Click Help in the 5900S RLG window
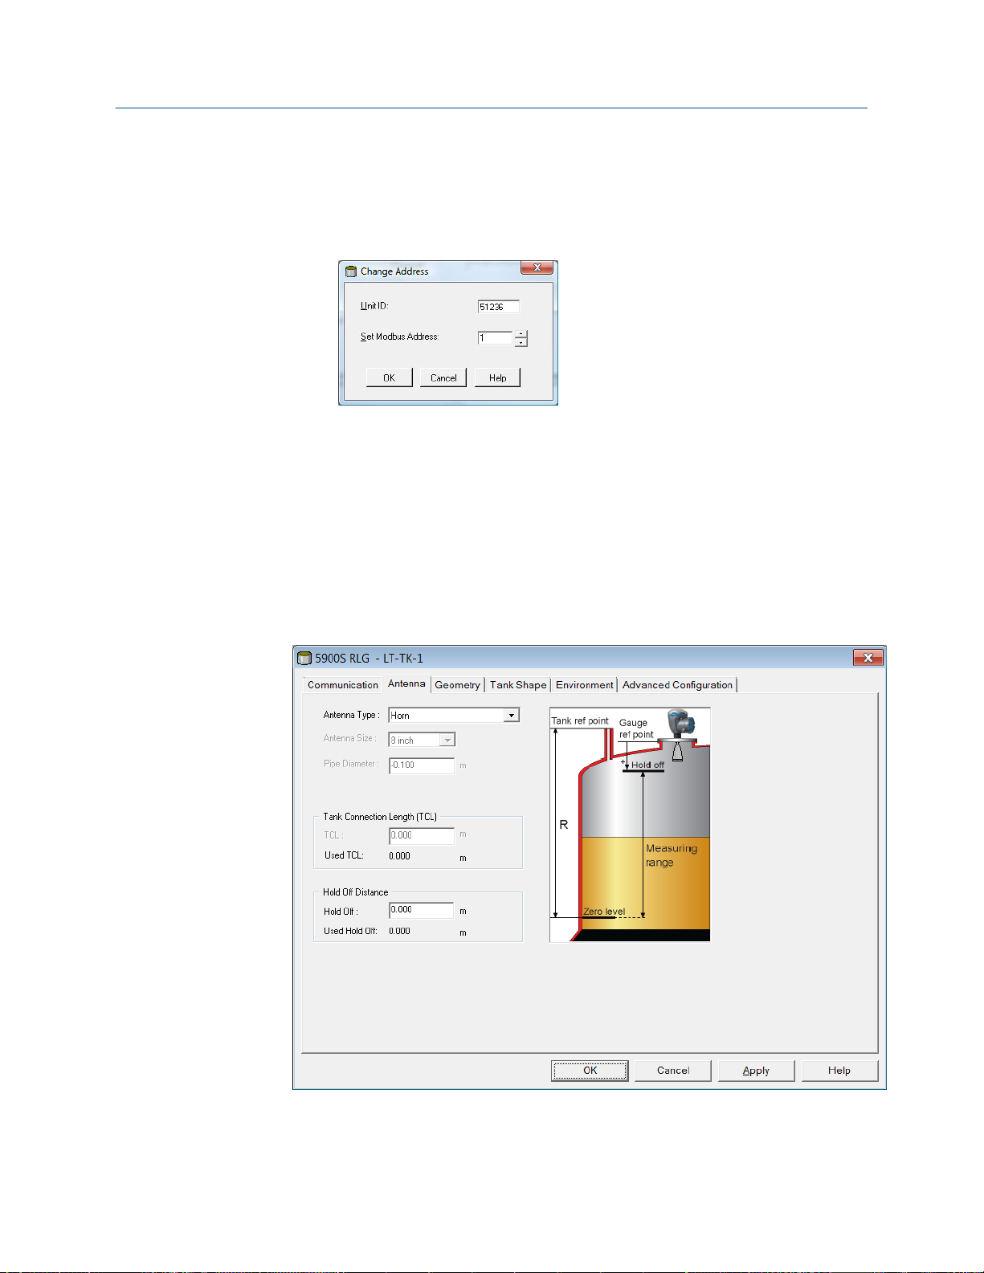The width and height of the screenshot is (984, 1273). pos(839,1071)
